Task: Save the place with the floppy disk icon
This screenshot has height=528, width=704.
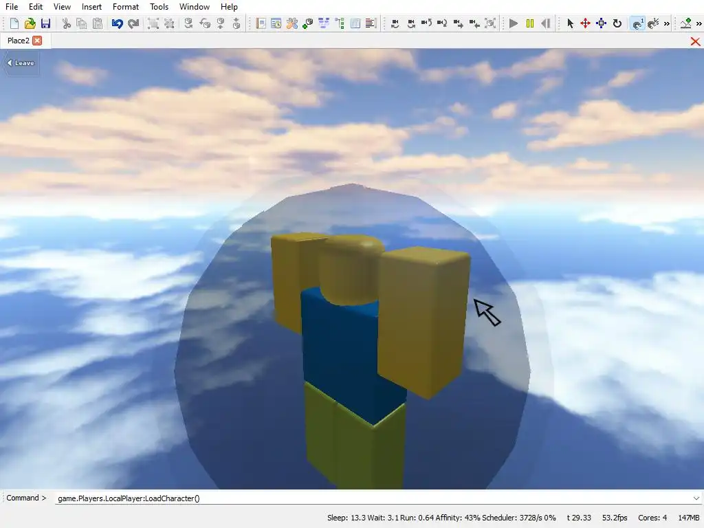Action: tap(45, 23)
